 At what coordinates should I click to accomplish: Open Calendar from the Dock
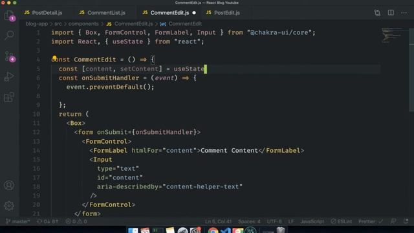click(x=145, y=230)
